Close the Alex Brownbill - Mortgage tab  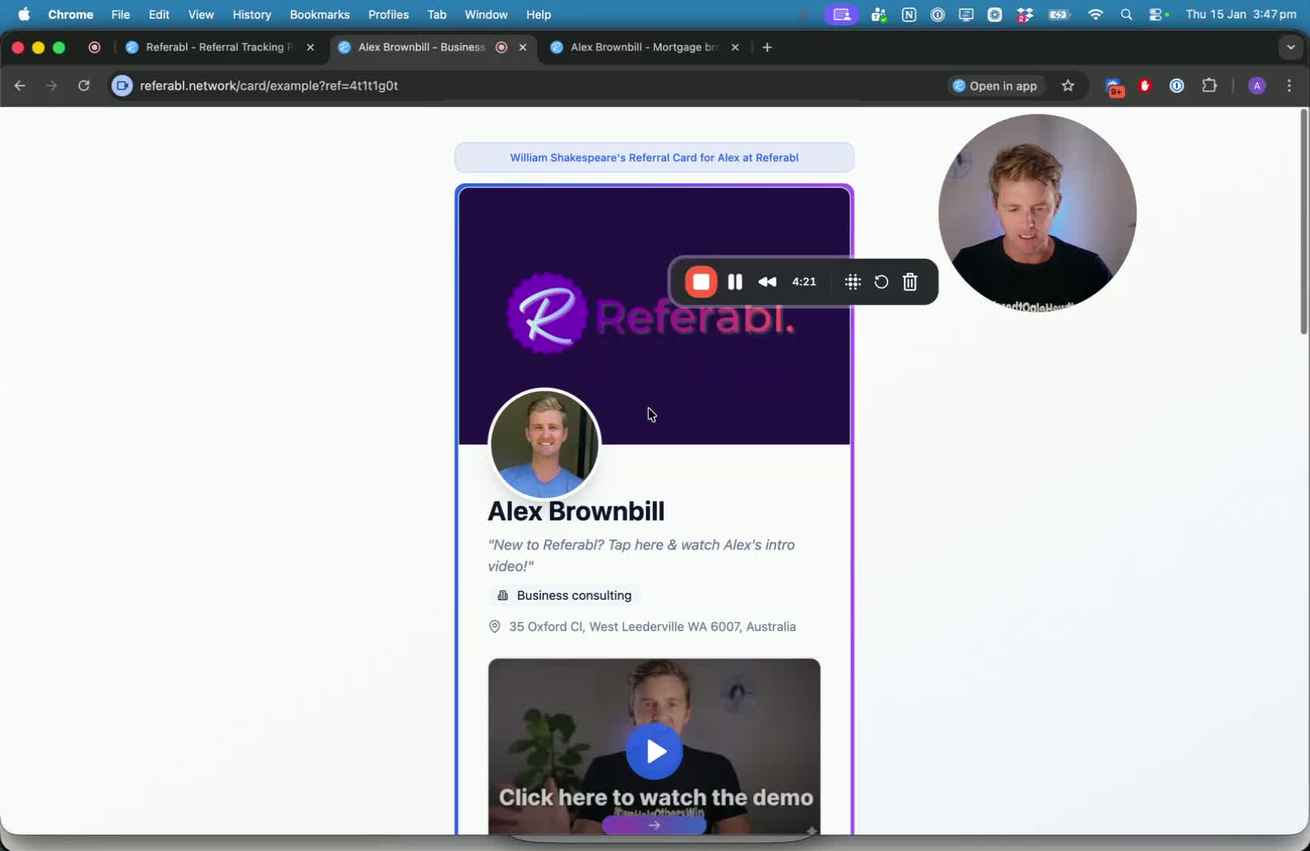pos(736,47)
